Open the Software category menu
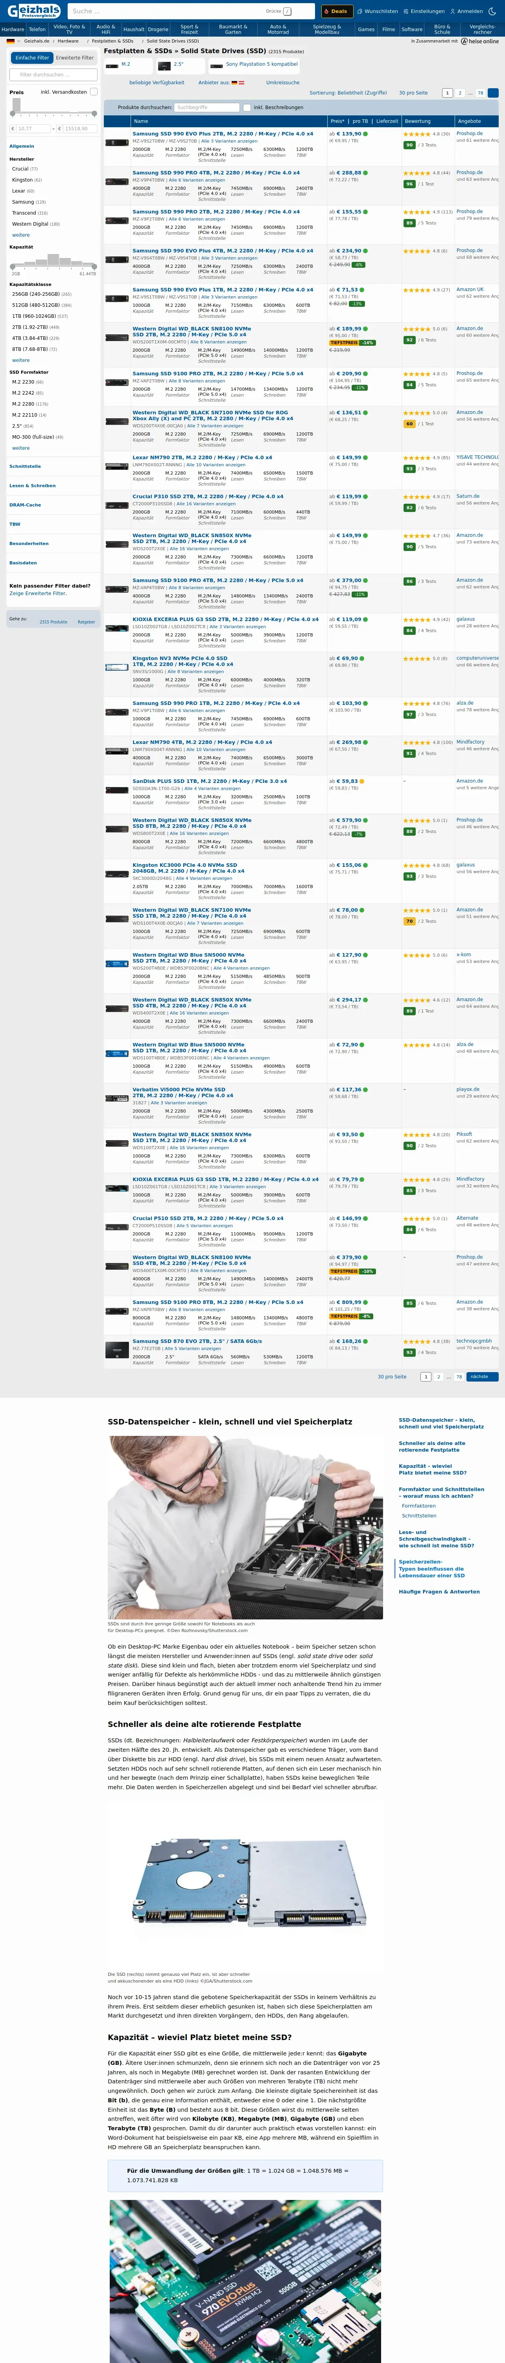 pos(413,30)
